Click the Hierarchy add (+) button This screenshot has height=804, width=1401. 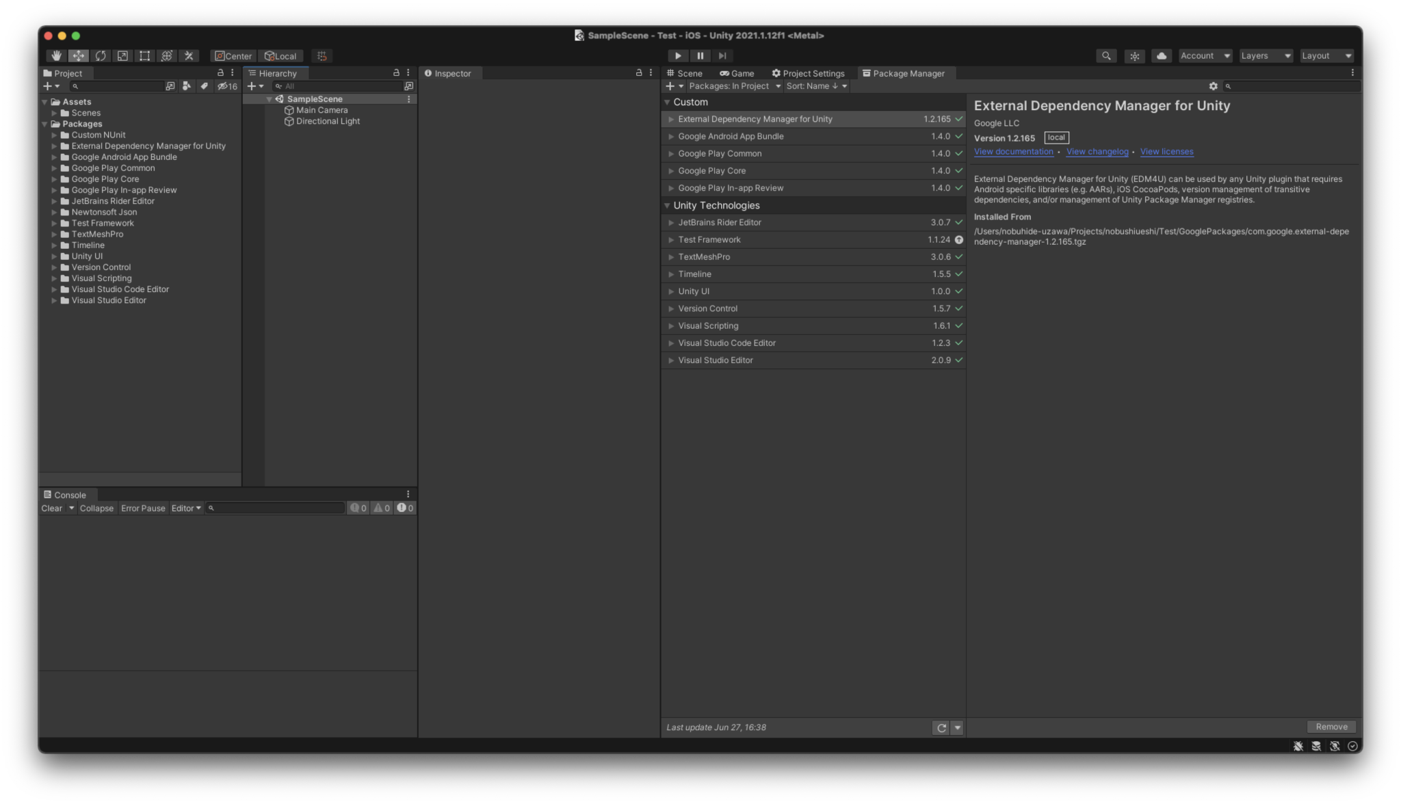pyautogui.click(x=255, y=86)
